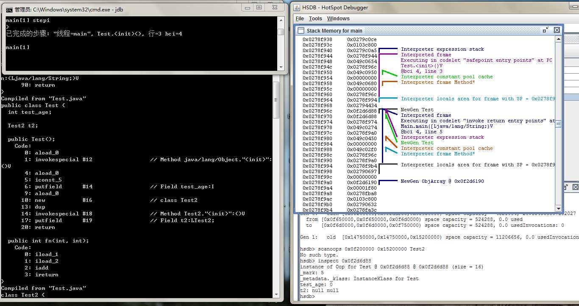The height and width of the screenshot is (306, 579).
Task: Click '14: invokespecial #18' bytecode line
Action: [133, 214]
